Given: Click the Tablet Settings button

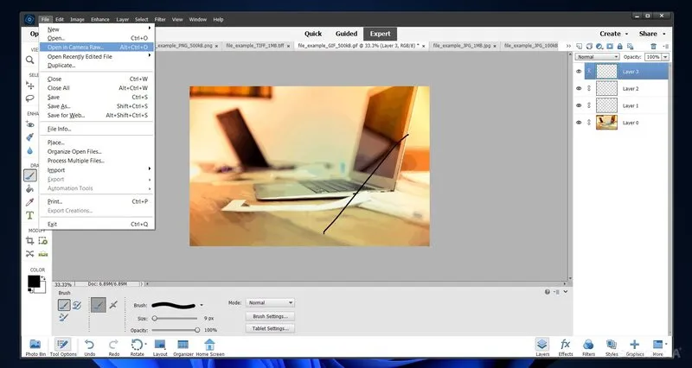Looking at the screenshot, I should point(270,328).
